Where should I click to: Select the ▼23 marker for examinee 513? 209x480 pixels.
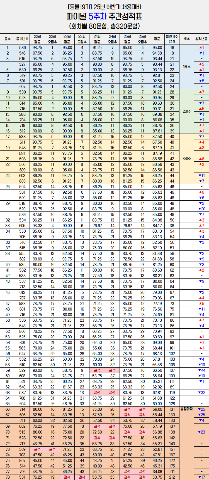(x=201, y=432)
